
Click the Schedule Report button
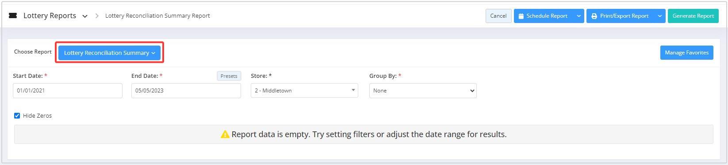(544, 16)
